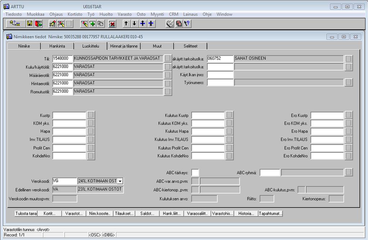Click the Historia... button
368x240 pixels.
tap(246, 213)
